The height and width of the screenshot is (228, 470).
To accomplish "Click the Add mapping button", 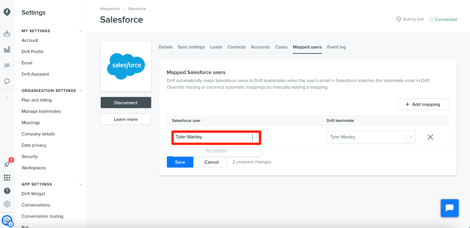I will 423,104.
